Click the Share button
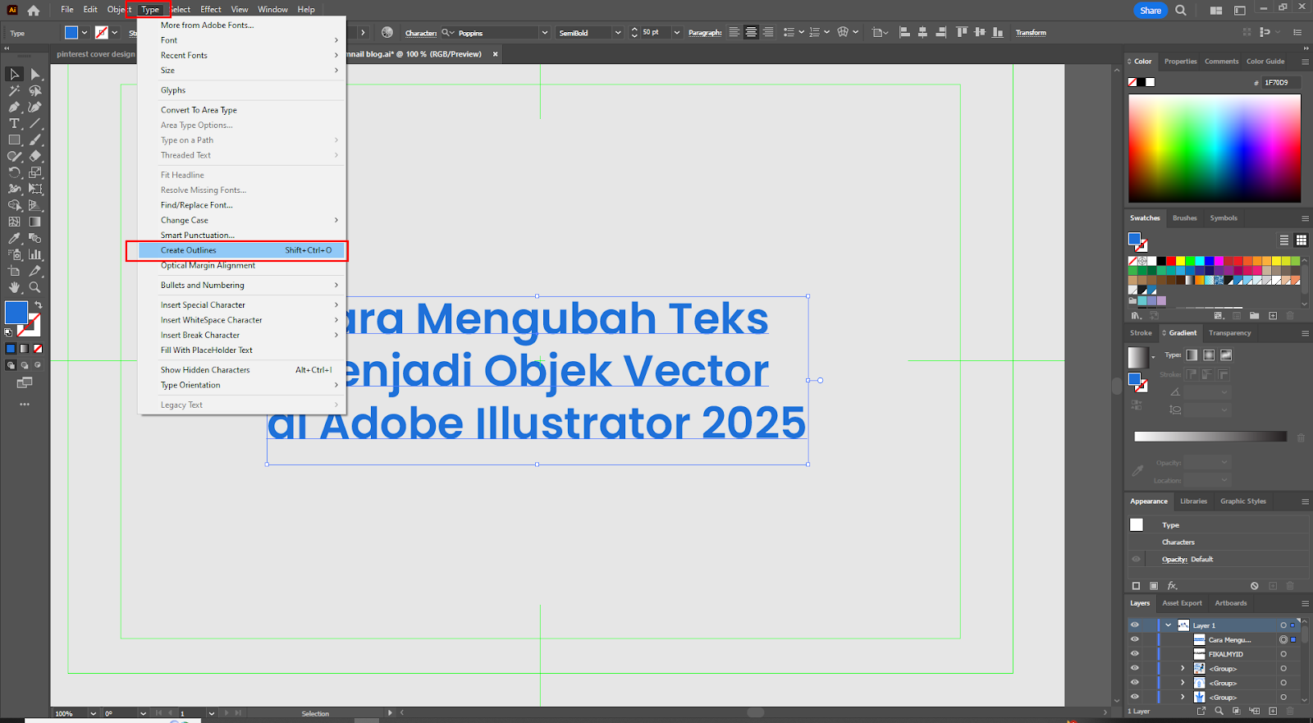 click(1150, 11)
